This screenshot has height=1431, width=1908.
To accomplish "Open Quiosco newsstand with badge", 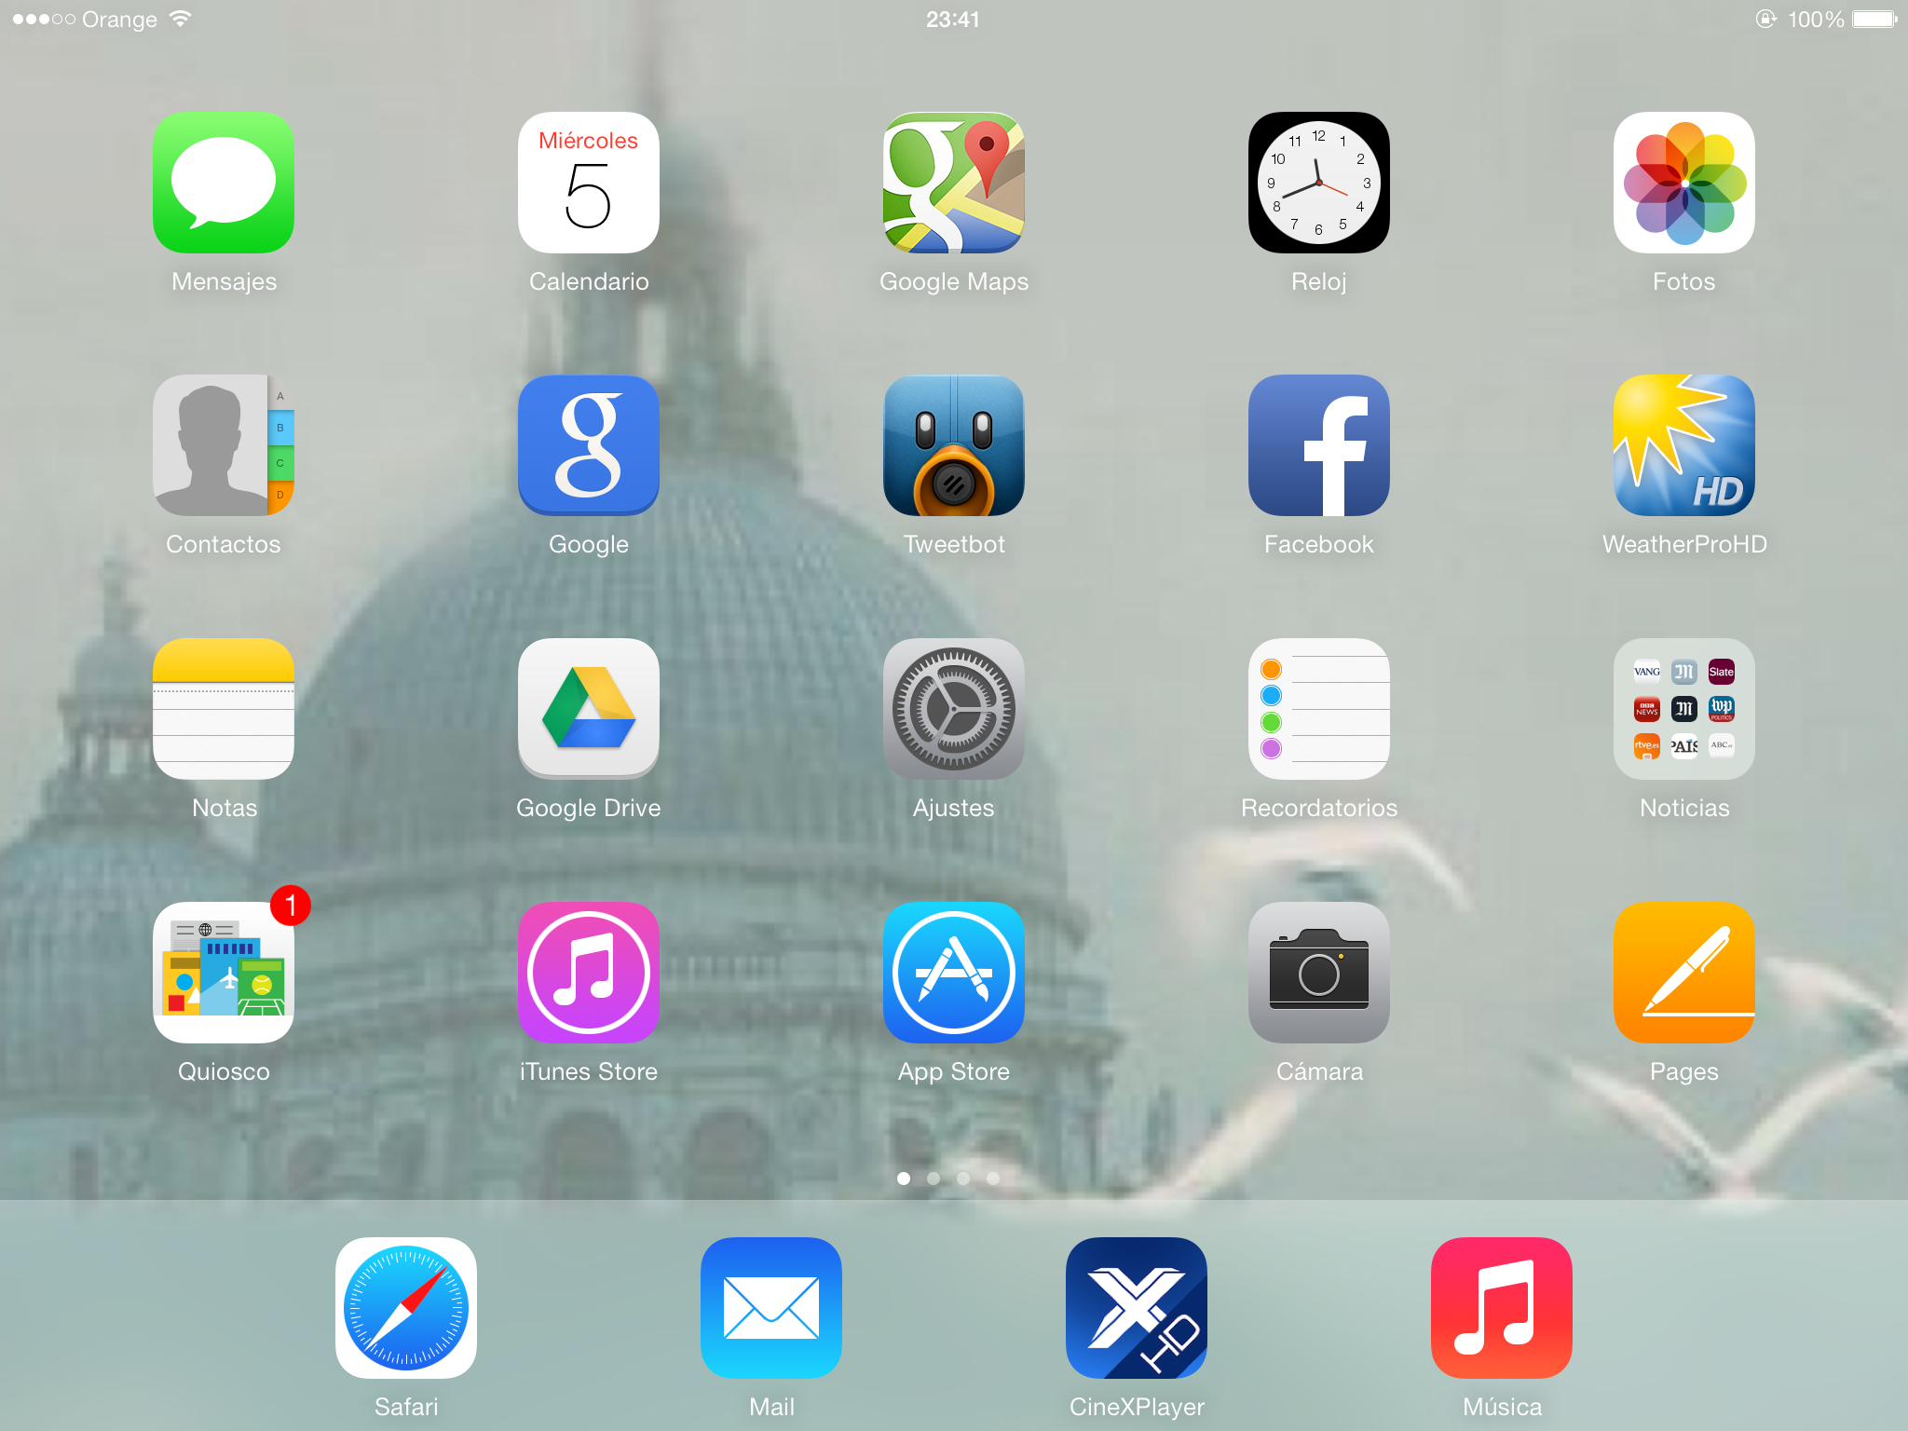I will click(x=224, y=973).
